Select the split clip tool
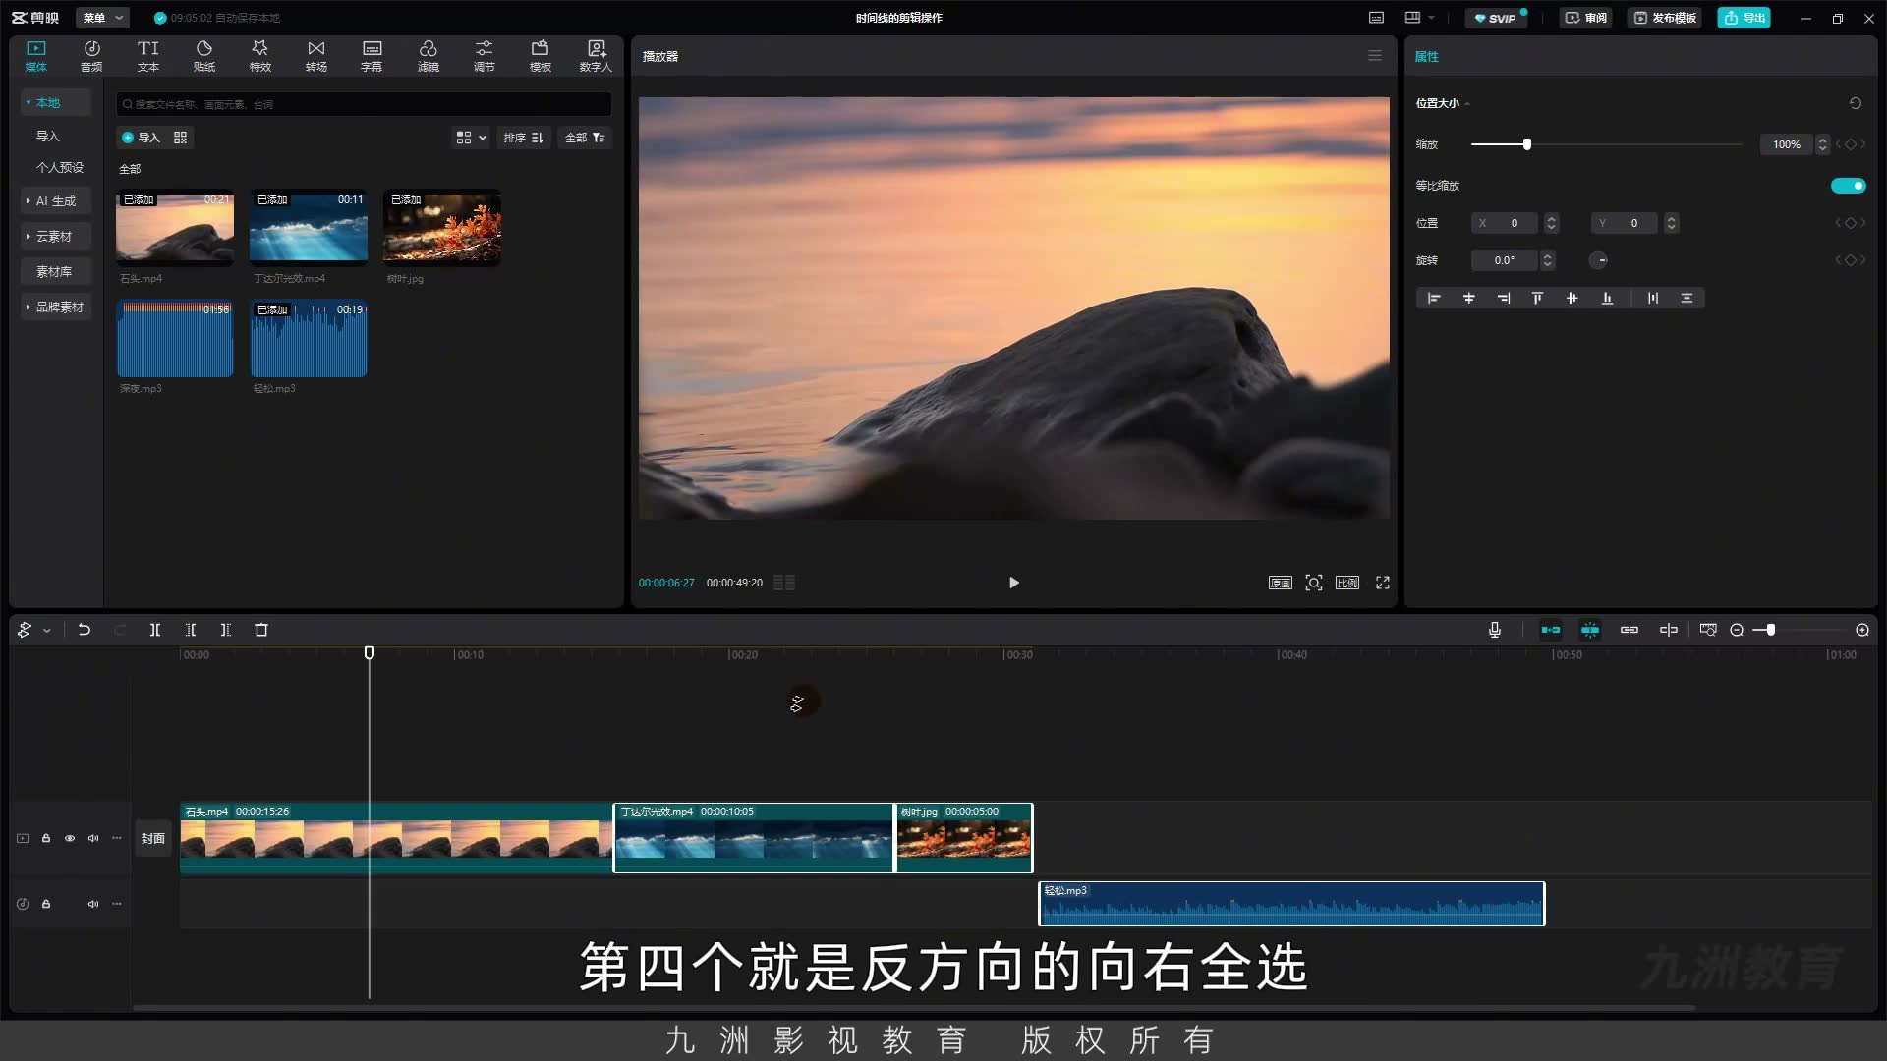Screen dimensions: 1887x1061 tap(155, 630)
